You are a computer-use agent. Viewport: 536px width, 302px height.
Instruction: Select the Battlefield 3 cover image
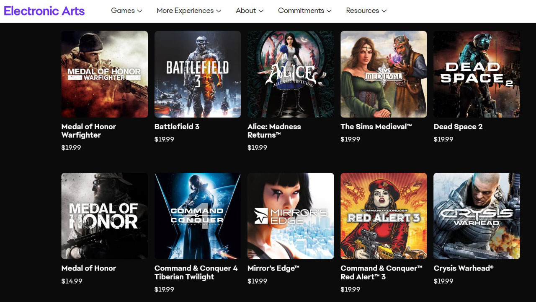coord(198,74)
